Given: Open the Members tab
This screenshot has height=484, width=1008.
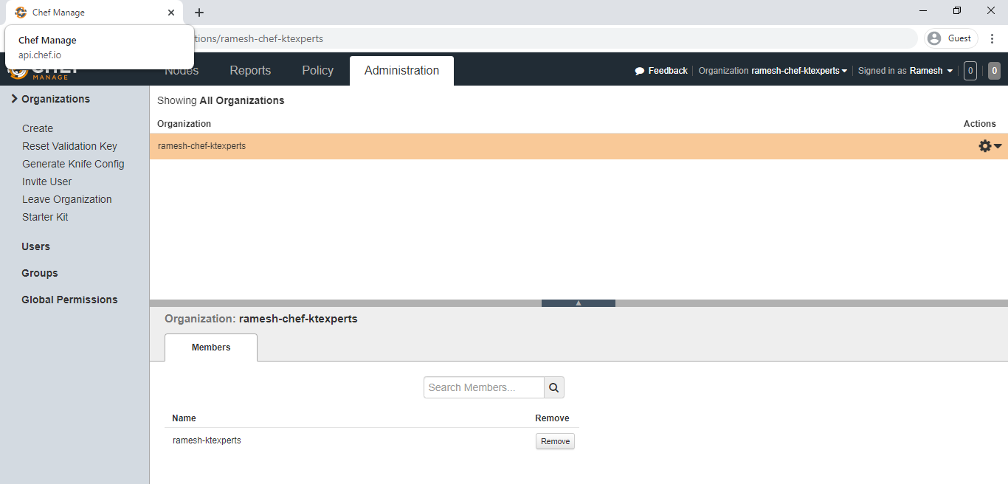Looking at the screenshot, I should tap(211, 348).
